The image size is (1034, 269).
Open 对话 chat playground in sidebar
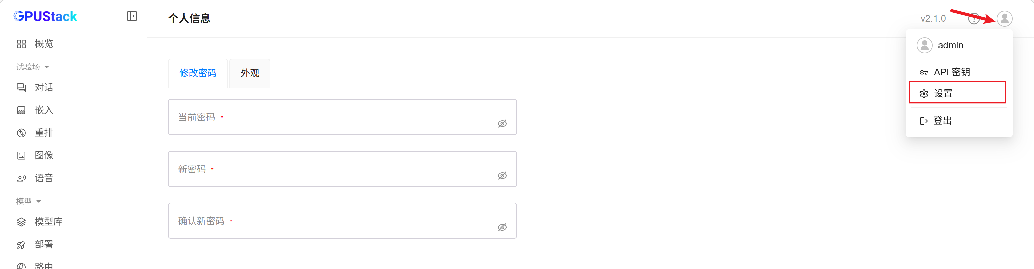[x=43, y=87]
